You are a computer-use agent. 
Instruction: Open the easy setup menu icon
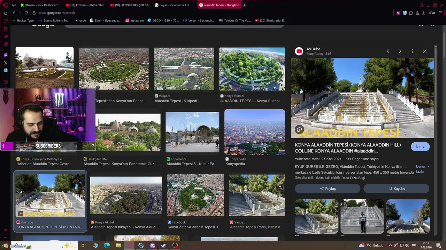(x=441, y=13)
